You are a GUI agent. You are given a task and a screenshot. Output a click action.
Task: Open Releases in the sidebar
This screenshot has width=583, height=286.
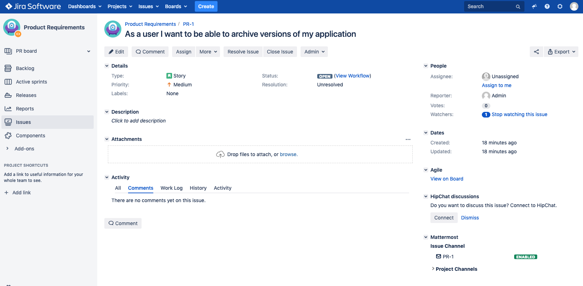26,95
